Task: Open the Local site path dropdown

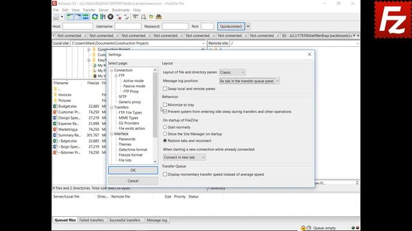Action: click(x=203, y=43)
